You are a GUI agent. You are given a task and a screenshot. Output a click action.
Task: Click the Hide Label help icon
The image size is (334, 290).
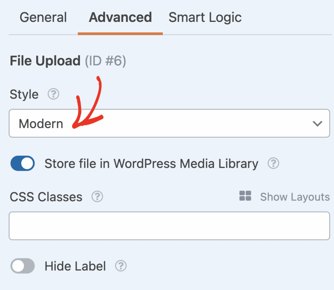tap(120, 266)
